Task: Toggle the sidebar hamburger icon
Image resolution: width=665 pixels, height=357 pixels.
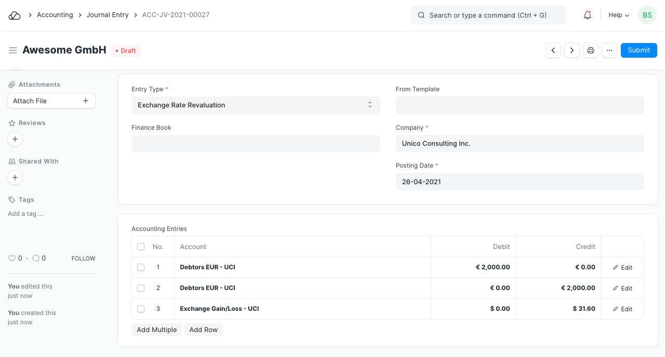Action: pyautogui.click(x=13, y=50)
